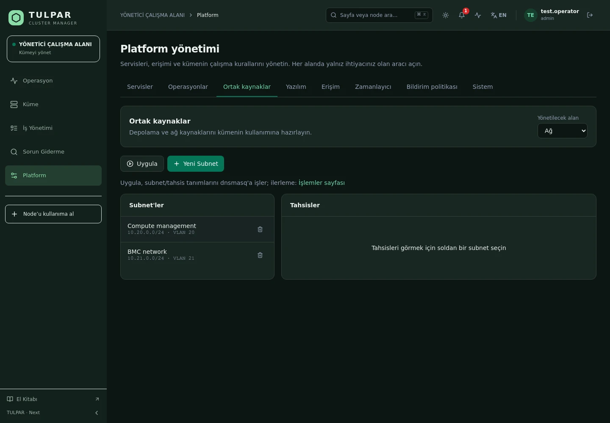Switch to the Zamanlayıcı tab
This screenshot has width=610, height=423.
(373, 87)
